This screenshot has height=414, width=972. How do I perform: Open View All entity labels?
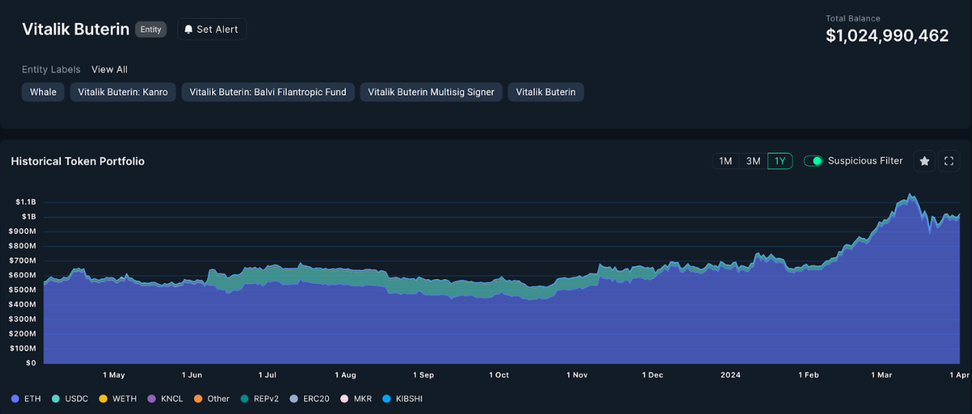click(x=109, y=70)
